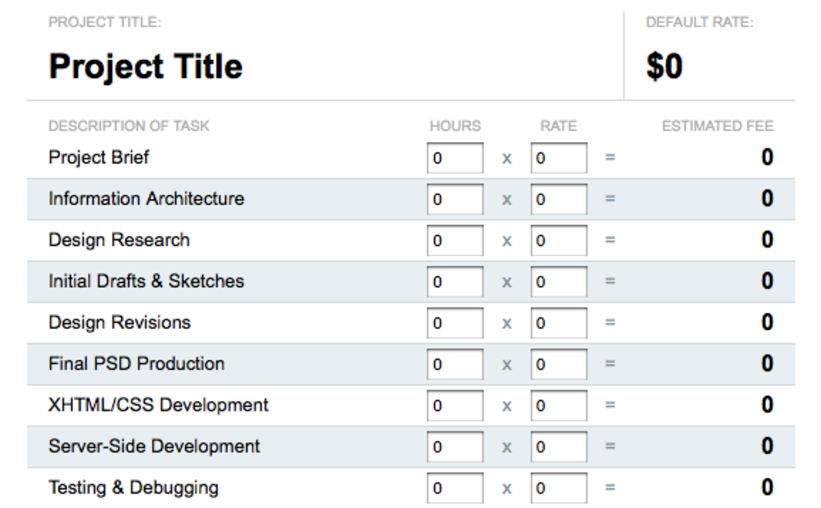Click the Hours input for Server-Side Development

pos(454,446)
